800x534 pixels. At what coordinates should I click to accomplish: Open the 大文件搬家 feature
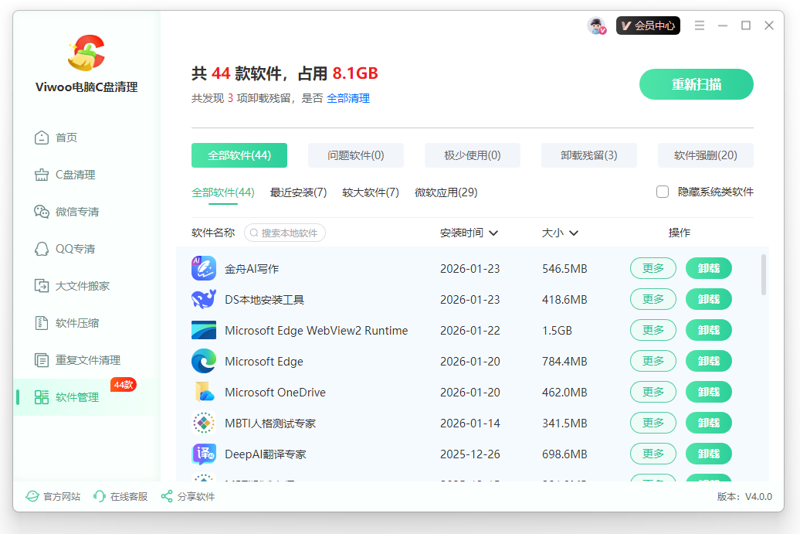(x=71, y=286)
